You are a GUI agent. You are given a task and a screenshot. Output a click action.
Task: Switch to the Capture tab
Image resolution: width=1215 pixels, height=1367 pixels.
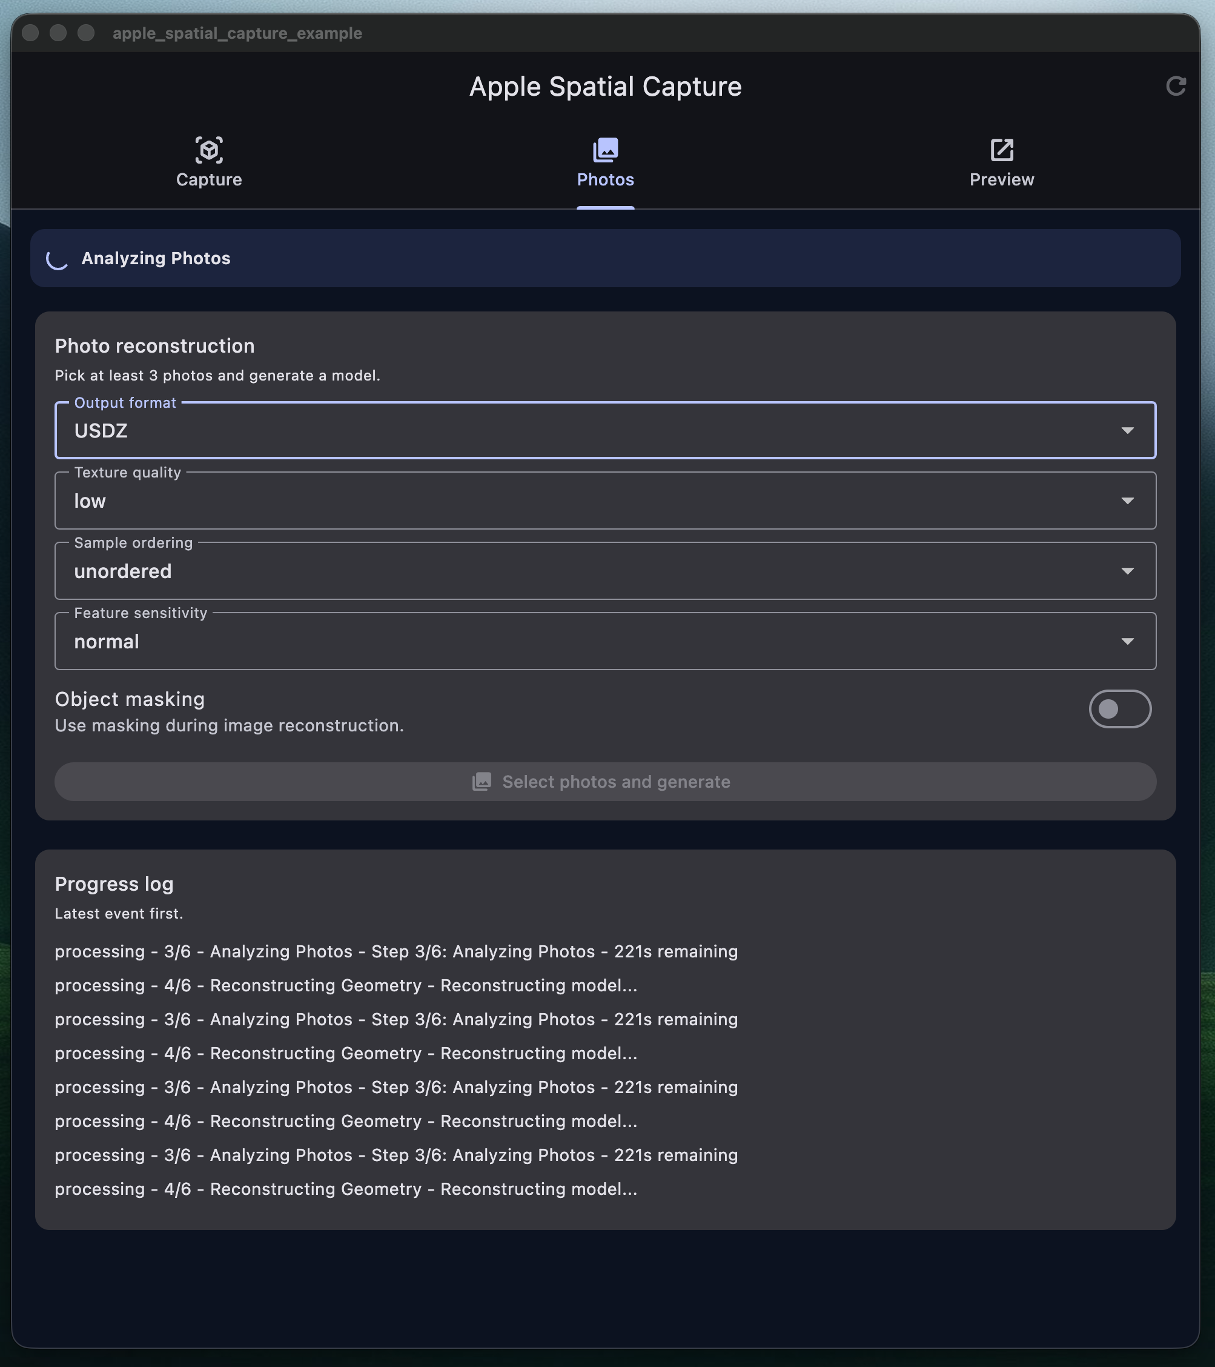click(208, 162)
